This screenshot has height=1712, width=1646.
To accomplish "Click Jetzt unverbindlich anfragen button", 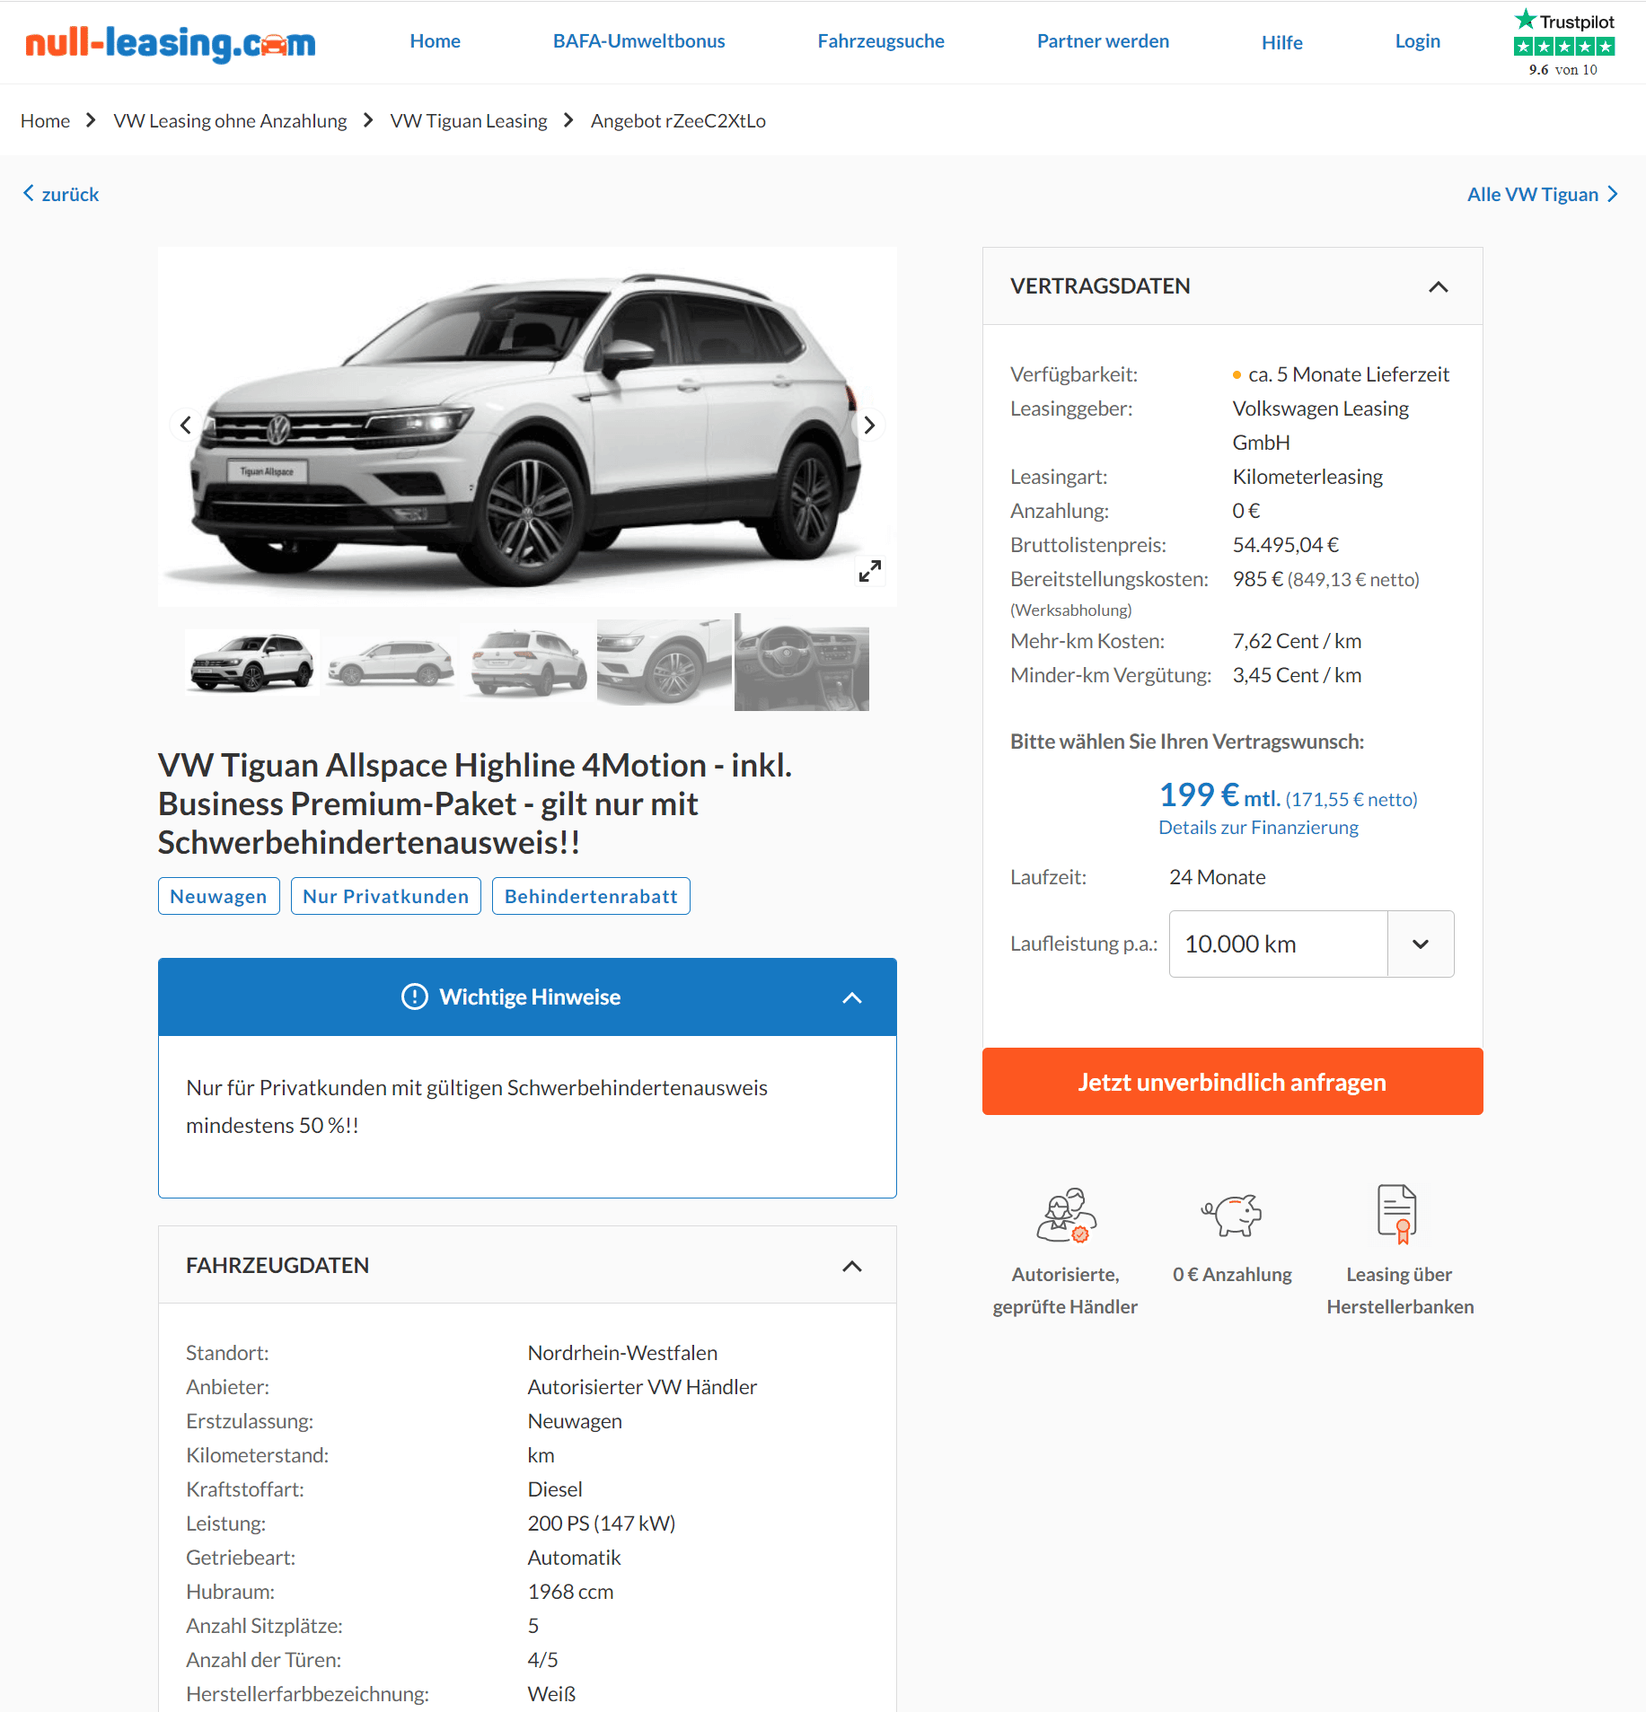I will click(1232, 1082).
